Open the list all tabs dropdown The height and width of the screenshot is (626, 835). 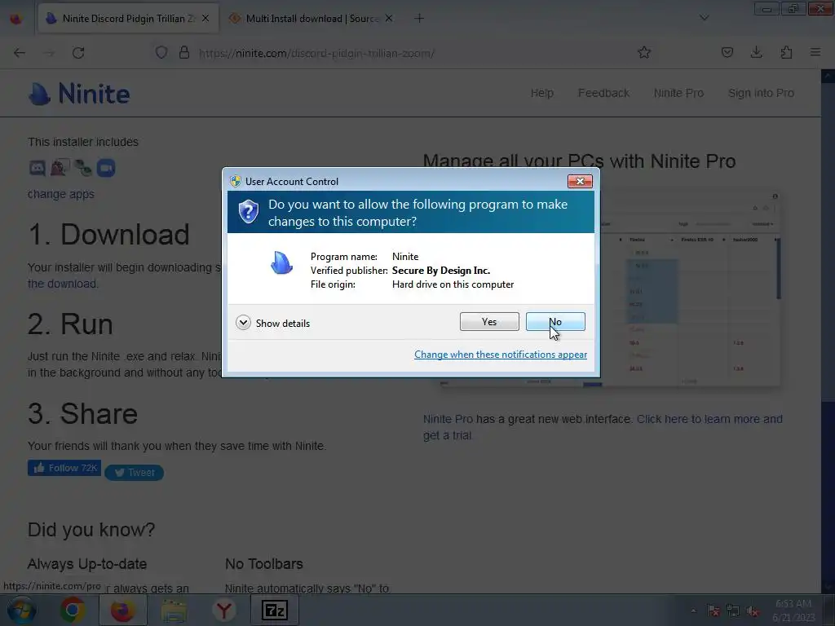coord(704,18)
